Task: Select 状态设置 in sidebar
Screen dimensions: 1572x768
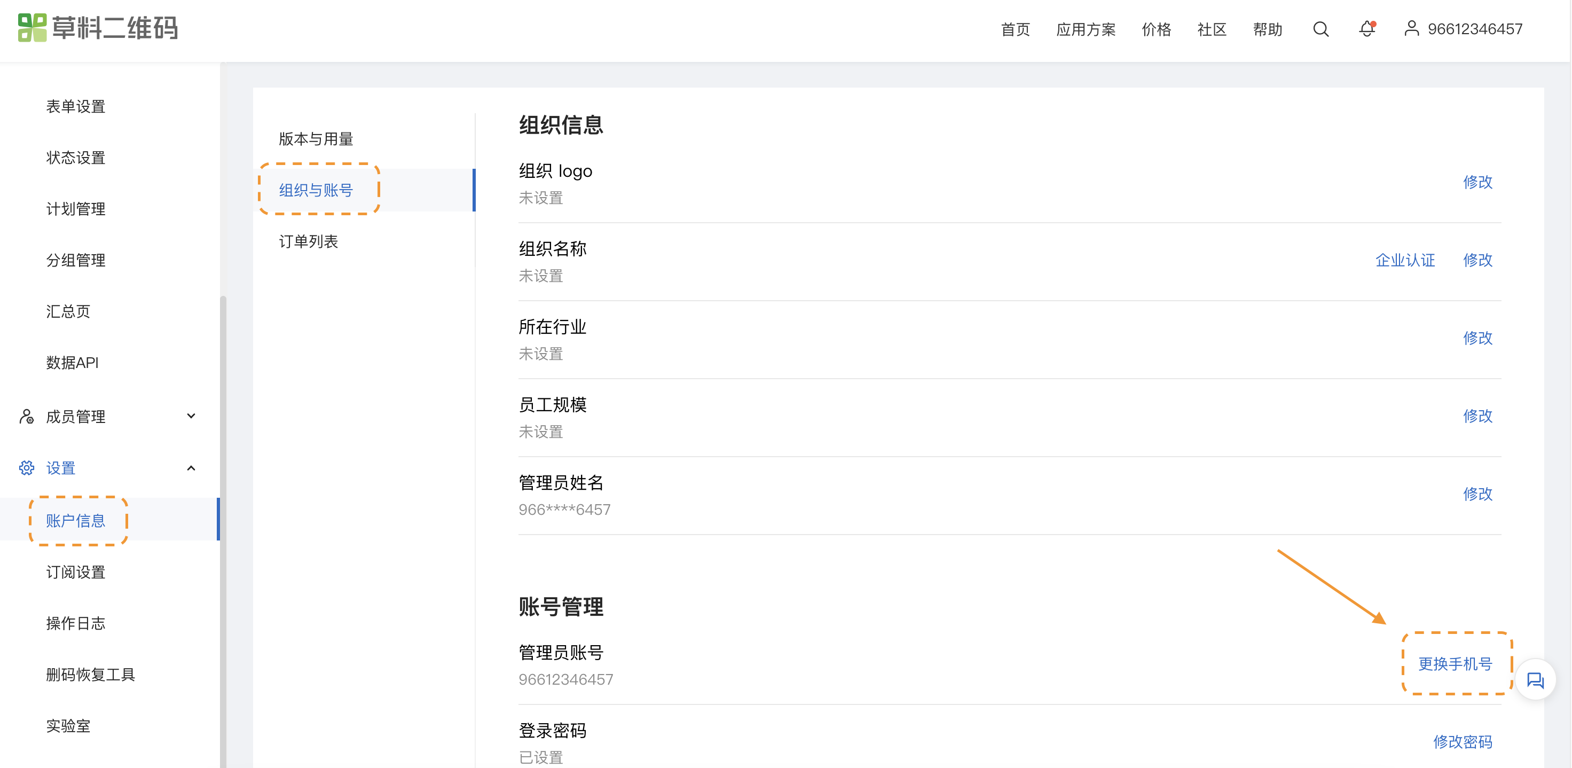Action: pyautogui.click(x=76, y=158)
